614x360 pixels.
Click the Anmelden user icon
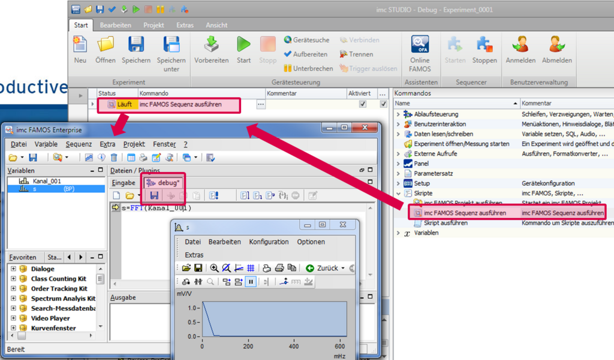520,45
